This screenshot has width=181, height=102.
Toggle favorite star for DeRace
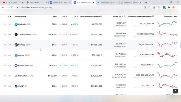click(x=5, y=45)
